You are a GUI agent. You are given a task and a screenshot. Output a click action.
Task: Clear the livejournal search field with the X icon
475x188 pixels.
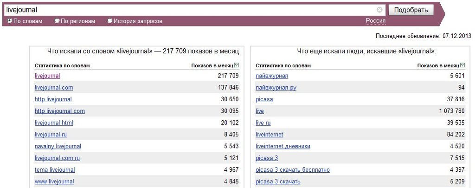379,10
